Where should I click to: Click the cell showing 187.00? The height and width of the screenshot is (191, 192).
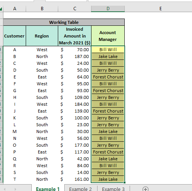coord(74,56)
